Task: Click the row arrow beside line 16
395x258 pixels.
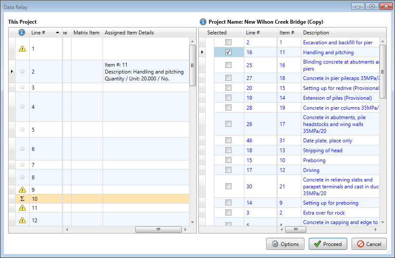Action: [x=202, y=52]
